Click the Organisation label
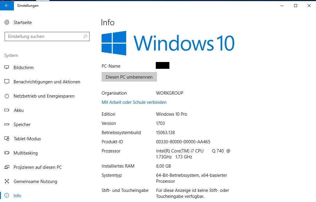 (x=114, y=93)
